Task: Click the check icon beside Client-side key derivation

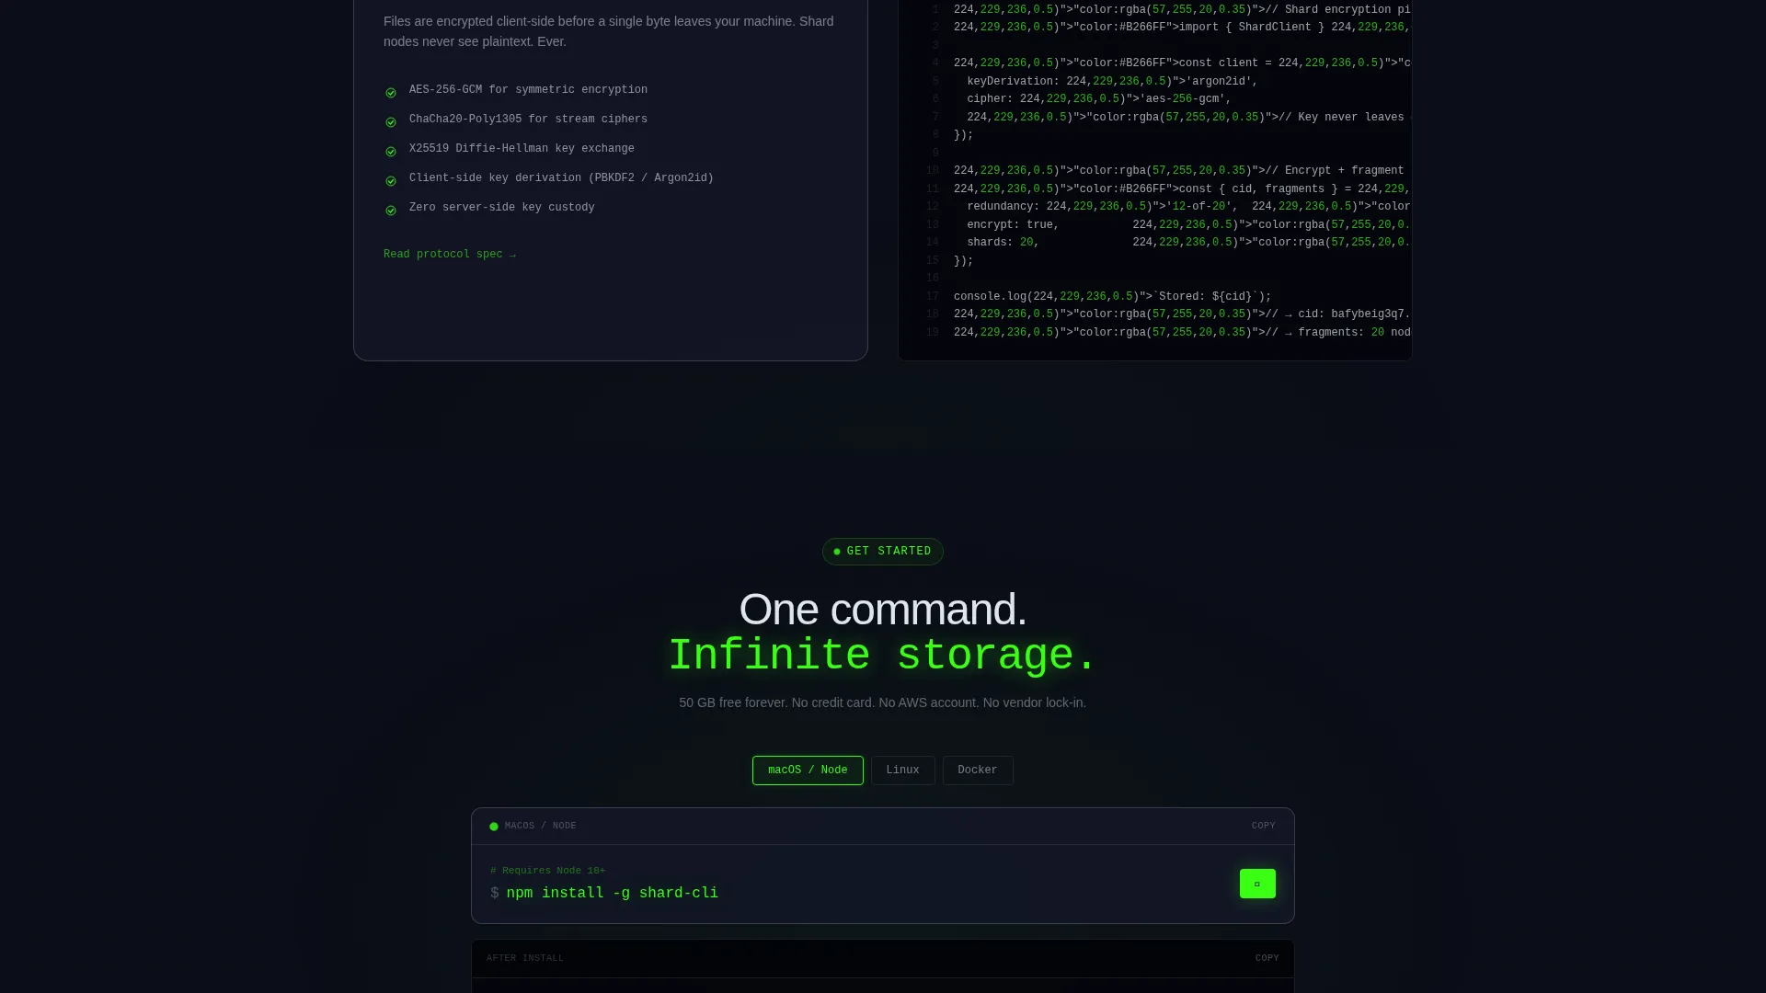Action: pyautogui.click(x=391, y=181)
